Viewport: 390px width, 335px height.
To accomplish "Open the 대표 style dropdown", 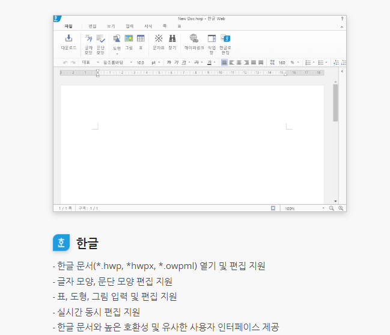I will click(98, 62).
